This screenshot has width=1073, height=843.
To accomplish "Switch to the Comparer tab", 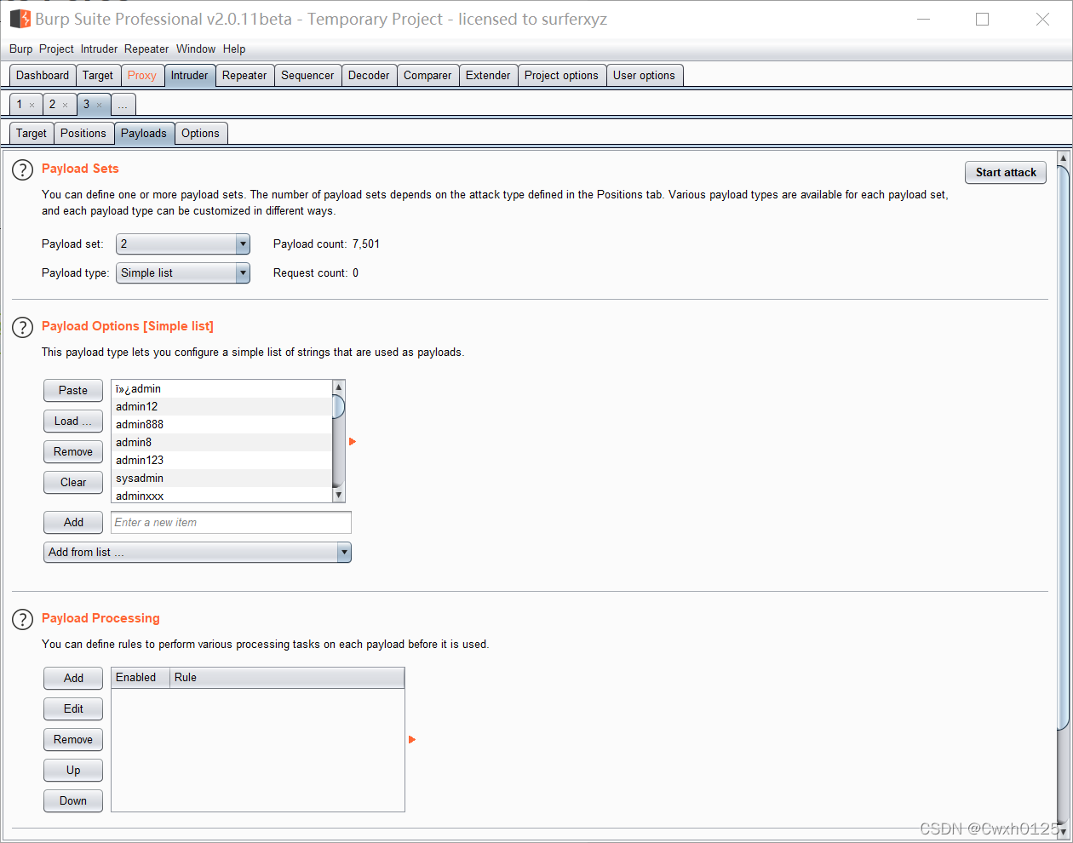I will 427,76.
